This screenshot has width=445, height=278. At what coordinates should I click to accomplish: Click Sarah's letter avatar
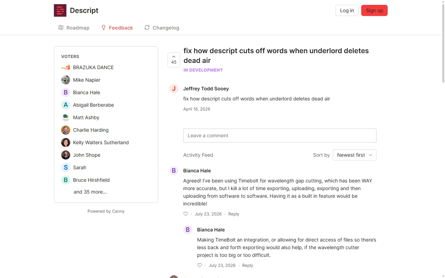tap(66, 167)
